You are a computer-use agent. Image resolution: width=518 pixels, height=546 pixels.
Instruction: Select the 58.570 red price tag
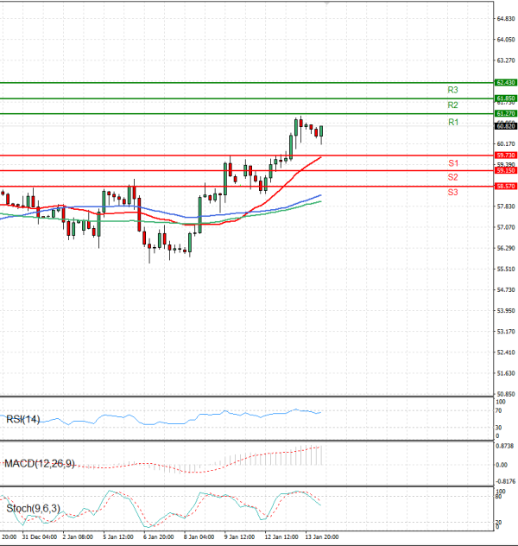pos(506,186)
